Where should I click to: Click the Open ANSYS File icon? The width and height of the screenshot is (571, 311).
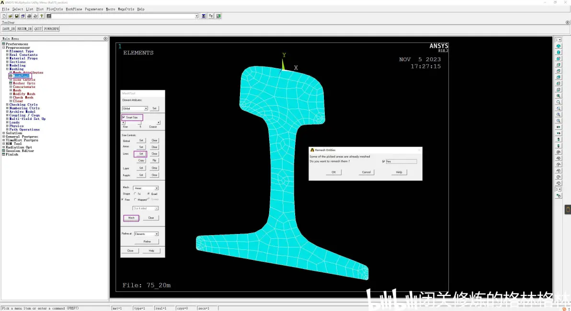(x=10, y=16)
